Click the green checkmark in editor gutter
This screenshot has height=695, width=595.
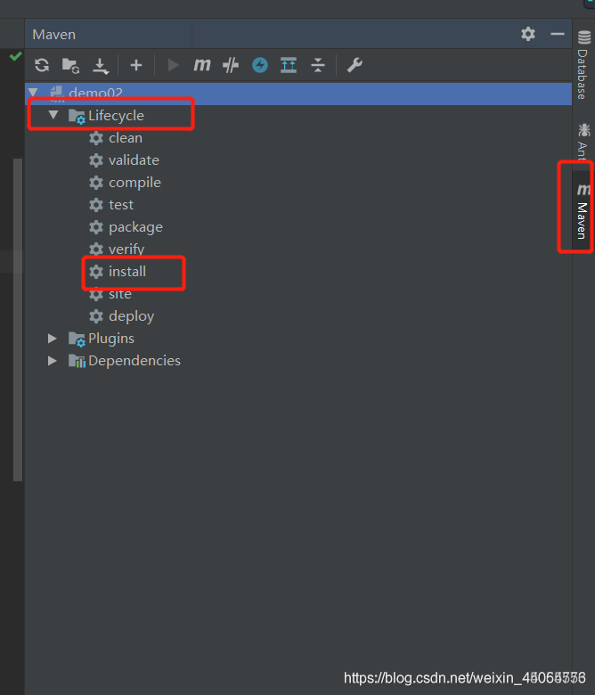pyautogui.click(x=16, y=56)
